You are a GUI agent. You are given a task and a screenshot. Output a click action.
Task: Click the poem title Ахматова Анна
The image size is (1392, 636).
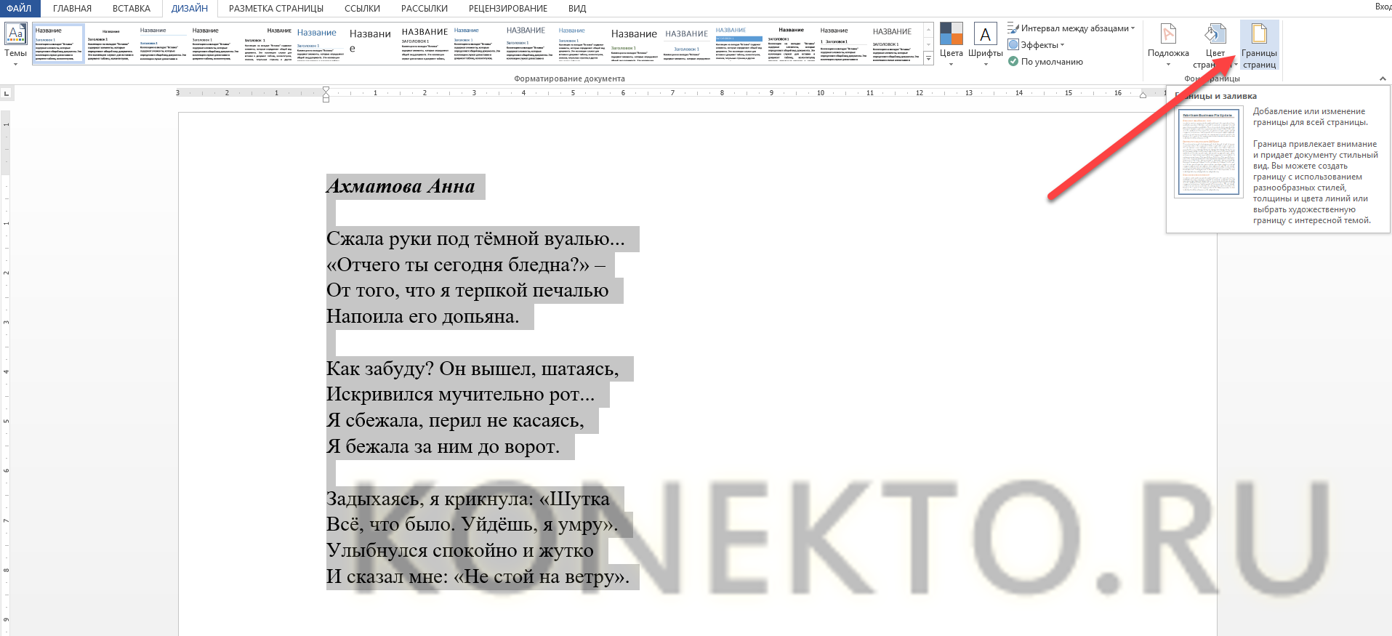(x=401, y=187)
